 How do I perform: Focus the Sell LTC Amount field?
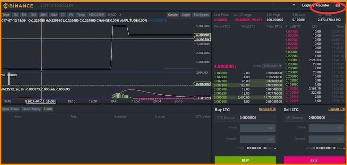(327, 139)
